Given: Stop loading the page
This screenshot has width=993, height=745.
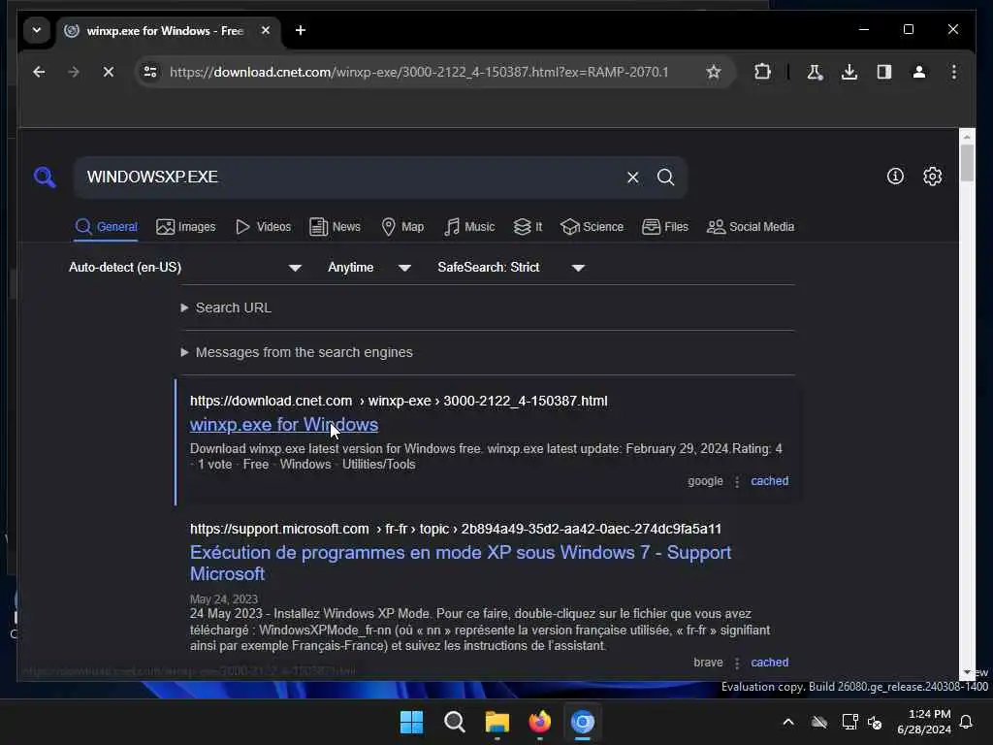Looking at the screenshot, I should [x=109, y=72].
